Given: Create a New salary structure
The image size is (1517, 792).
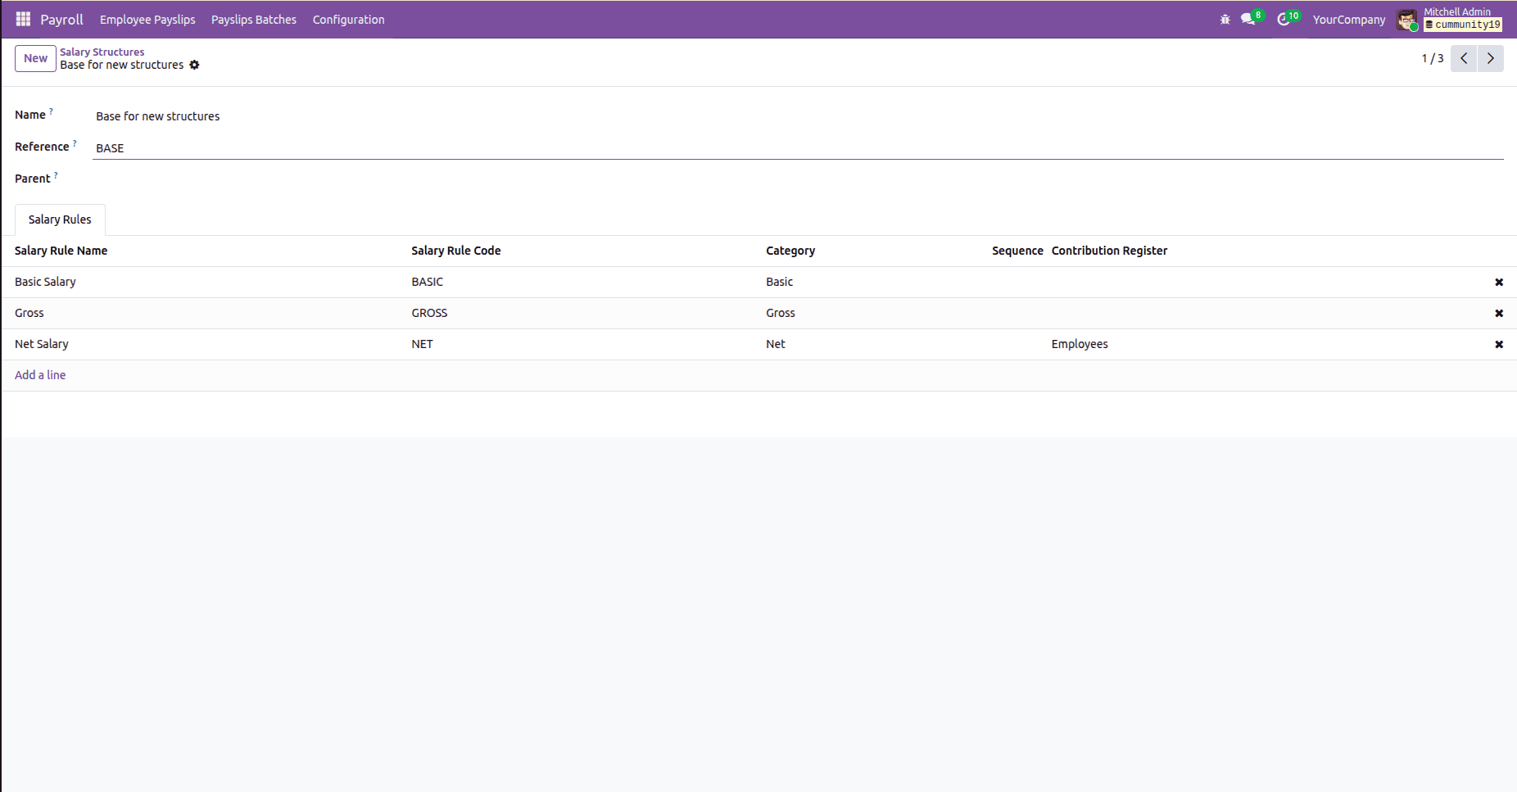Looking at the screenshot, I should (x=35, y=58).
